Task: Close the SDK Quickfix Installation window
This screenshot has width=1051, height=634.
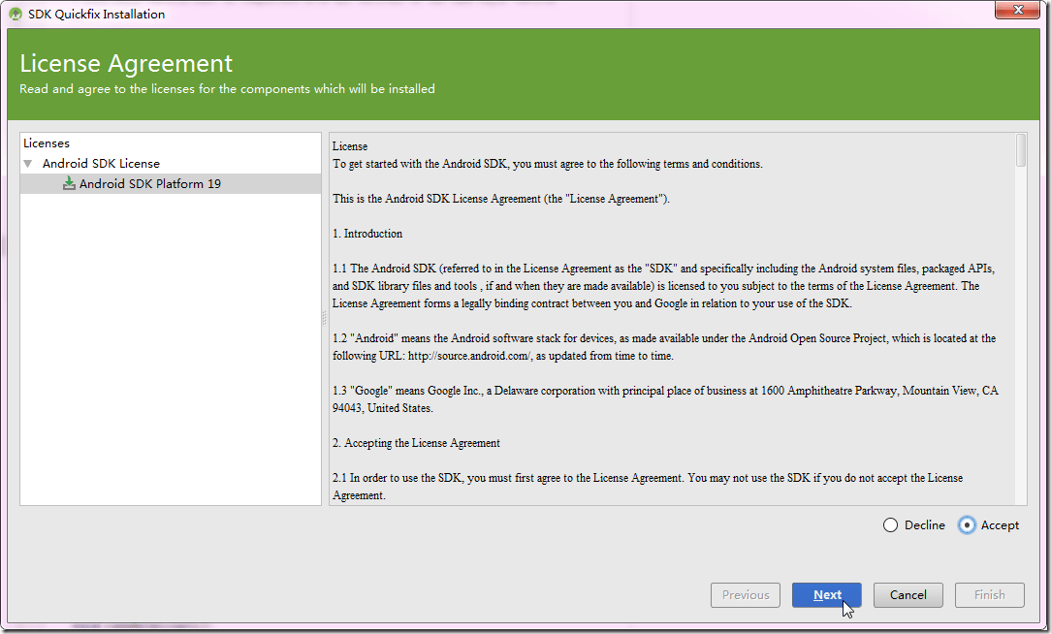Action: pyautogui.click(x=1017, y=10)
